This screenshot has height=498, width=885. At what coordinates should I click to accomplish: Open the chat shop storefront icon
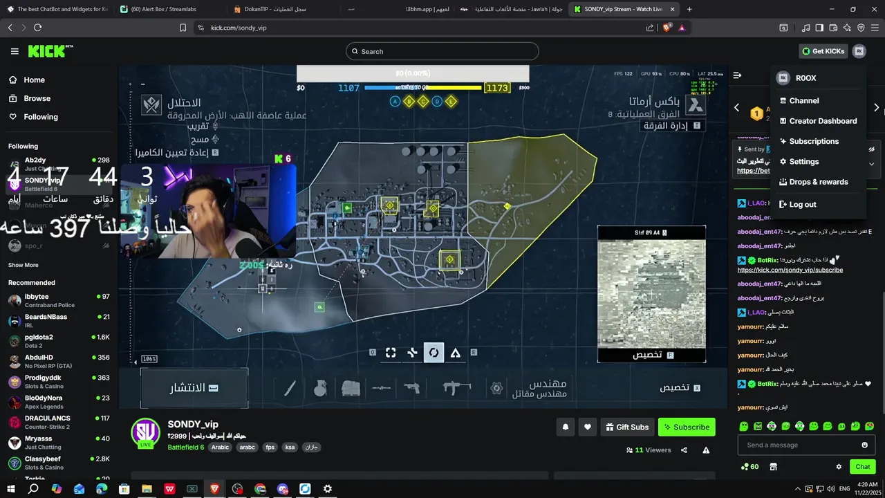pos(774,467)
